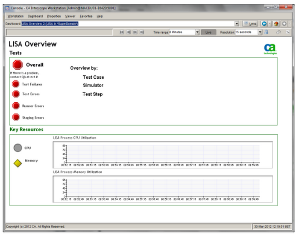Screen dimensions: 299x234
Task: Open the Test Case overview link
Action: click(94, 77)
